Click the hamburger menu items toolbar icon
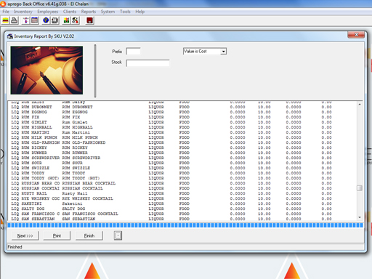The width and height of the screenshot is (372, 279). [5, 20]
